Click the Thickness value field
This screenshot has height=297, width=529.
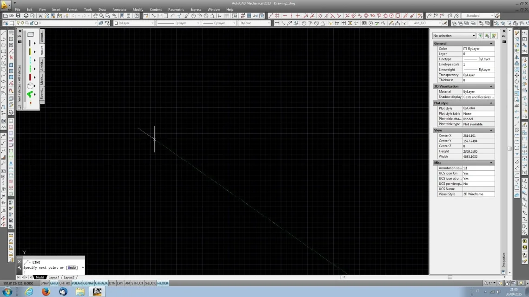[x=478, y=80]
